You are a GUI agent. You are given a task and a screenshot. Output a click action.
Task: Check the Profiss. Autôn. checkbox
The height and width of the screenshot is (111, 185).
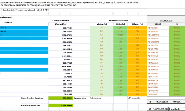pos(129,98)
